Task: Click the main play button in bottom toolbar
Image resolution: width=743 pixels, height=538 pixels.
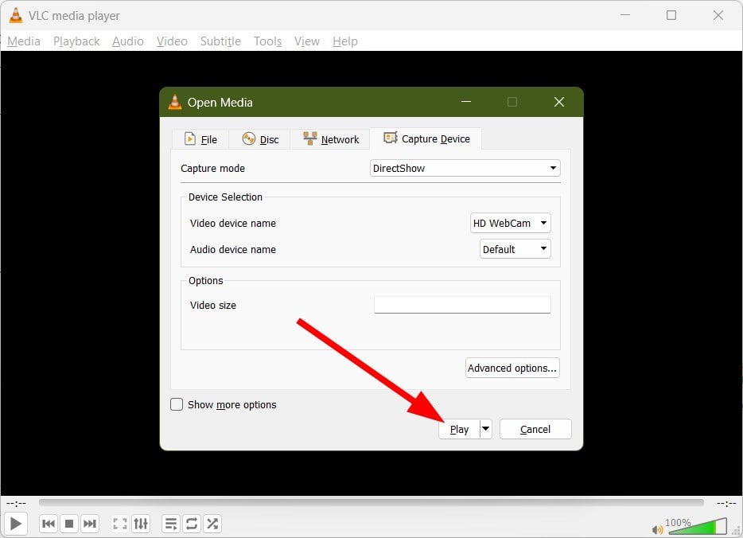Action: pos(16,524)
